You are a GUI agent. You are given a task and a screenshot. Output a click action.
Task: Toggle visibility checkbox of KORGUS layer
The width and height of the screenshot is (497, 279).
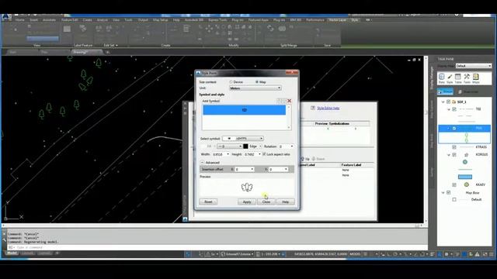pos(454,155)
